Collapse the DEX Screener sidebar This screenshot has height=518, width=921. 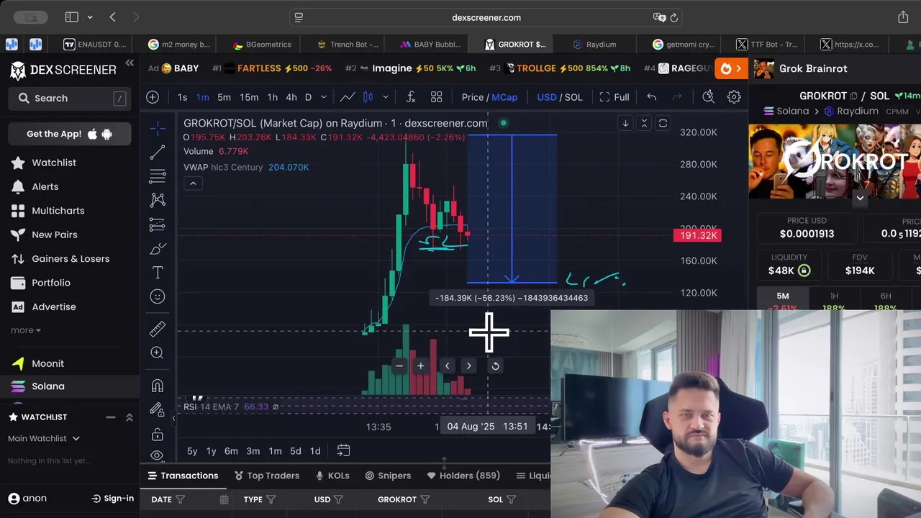coord(130,63)
